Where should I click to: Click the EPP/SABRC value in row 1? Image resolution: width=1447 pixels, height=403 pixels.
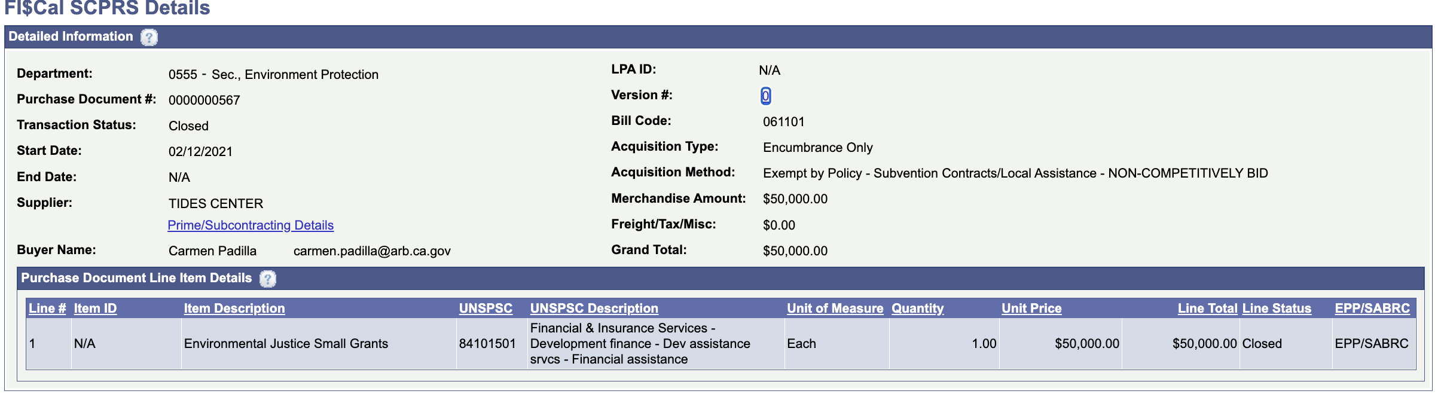[1372, 344]
